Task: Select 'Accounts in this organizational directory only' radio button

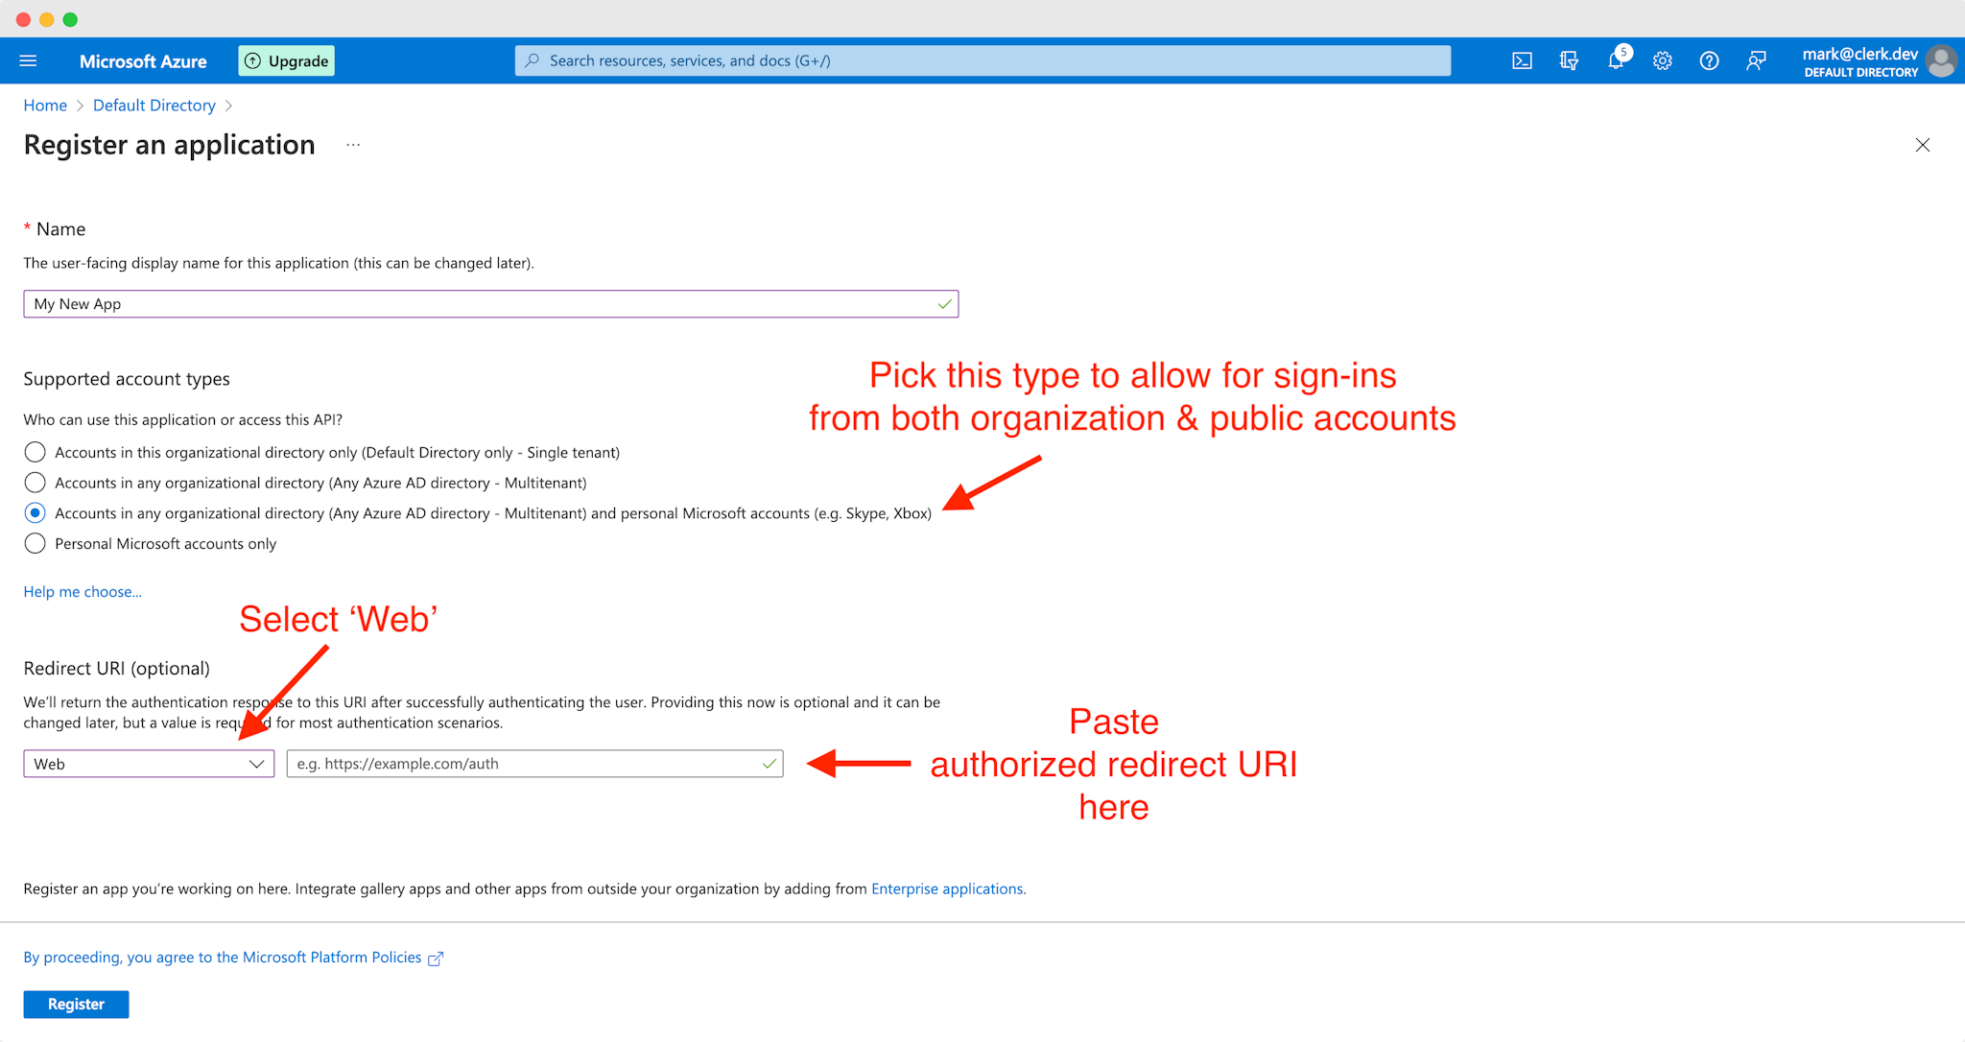Action: pos(34,451)
